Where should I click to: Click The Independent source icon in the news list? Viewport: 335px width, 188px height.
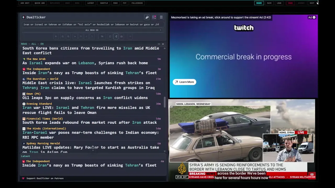pyautogui.click(x=24, y=69)
